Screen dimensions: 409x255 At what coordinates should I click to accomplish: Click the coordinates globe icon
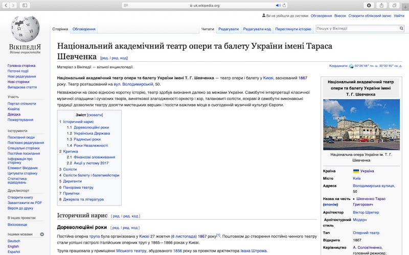(x=351, y=66)
